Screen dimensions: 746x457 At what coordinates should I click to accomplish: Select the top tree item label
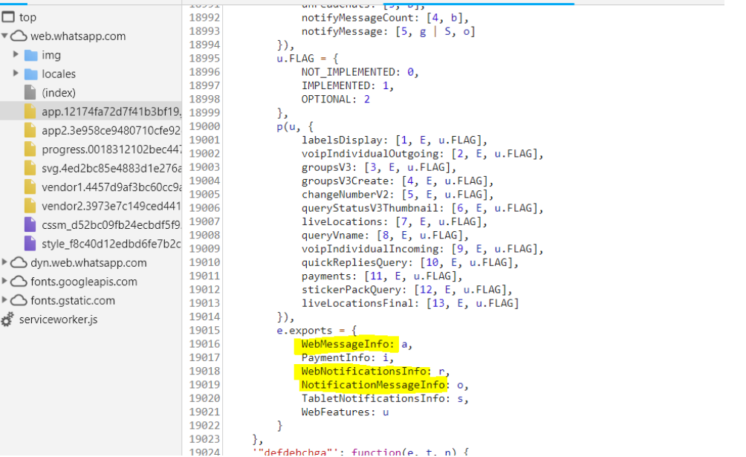click(27, 18)
